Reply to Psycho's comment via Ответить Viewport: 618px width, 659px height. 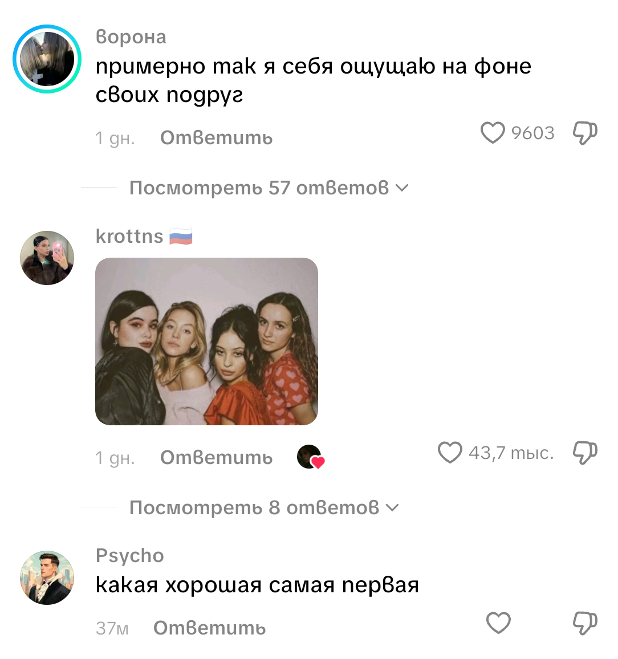point(209,628)
